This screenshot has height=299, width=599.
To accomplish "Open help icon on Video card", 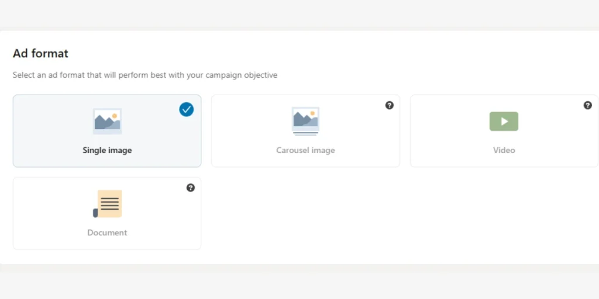I will [x=588, y=105].
